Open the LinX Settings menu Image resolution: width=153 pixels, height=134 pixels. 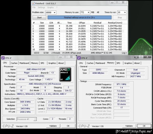point(41,7)
